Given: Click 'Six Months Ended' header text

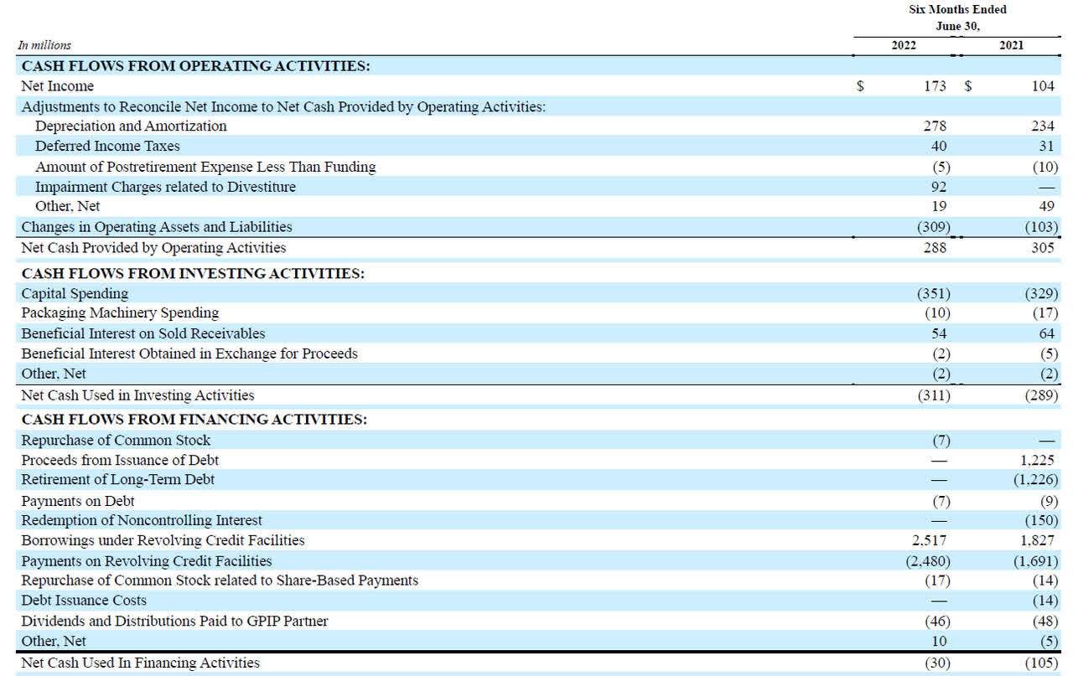Looking at the screenshot, I should pyautogui.click(x=957, y=9).
